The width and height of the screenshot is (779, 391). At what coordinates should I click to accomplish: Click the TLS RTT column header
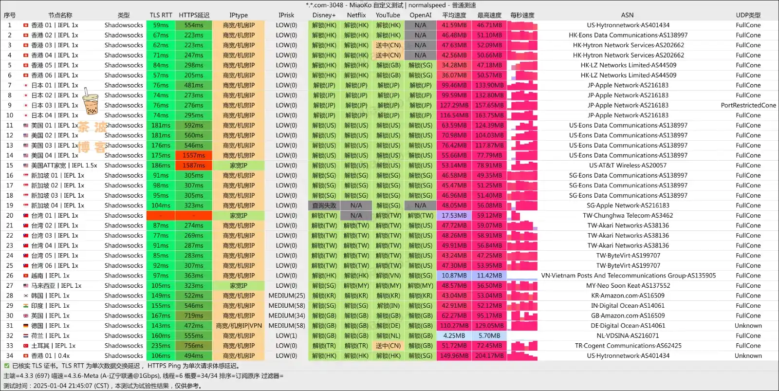pos(161,15)
